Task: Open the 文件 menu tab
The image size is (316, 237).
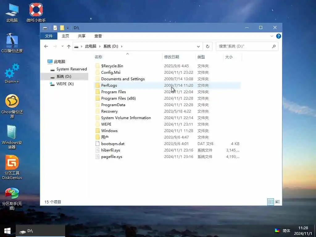Action: pyautogui.click(x=49, y=36)
